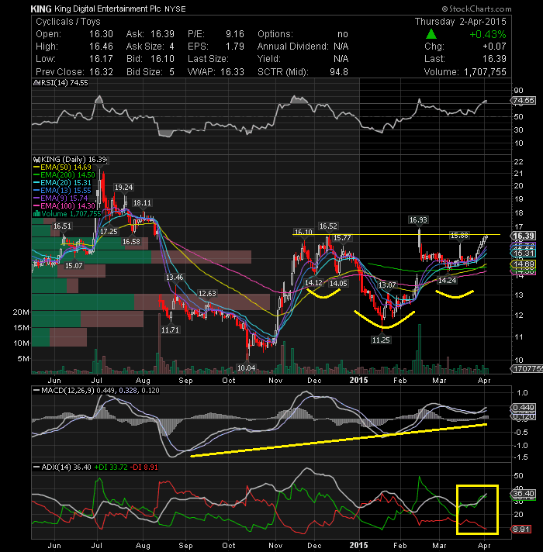The width and height of the screenshot is (543, 552).
Task: Click the 11.71 price low label
Action: 170,330
